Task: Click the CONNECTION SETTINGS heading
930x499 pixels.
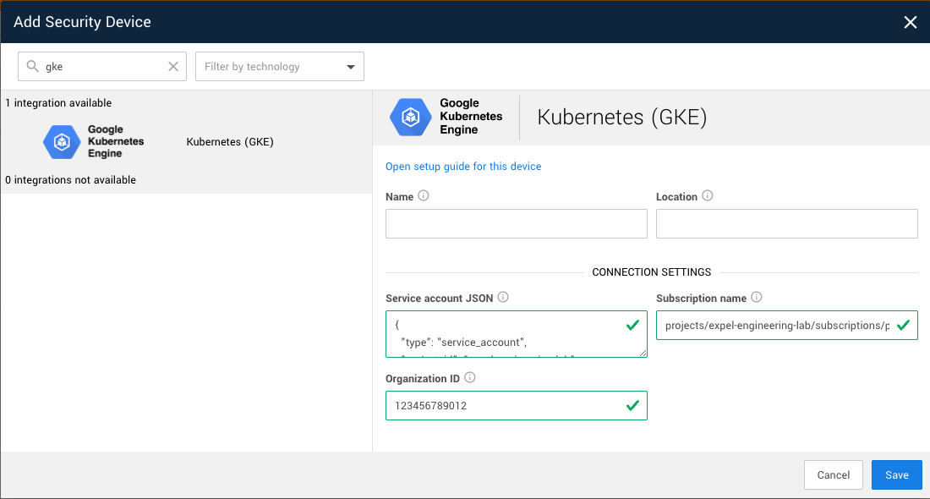Action: [651, 272]
